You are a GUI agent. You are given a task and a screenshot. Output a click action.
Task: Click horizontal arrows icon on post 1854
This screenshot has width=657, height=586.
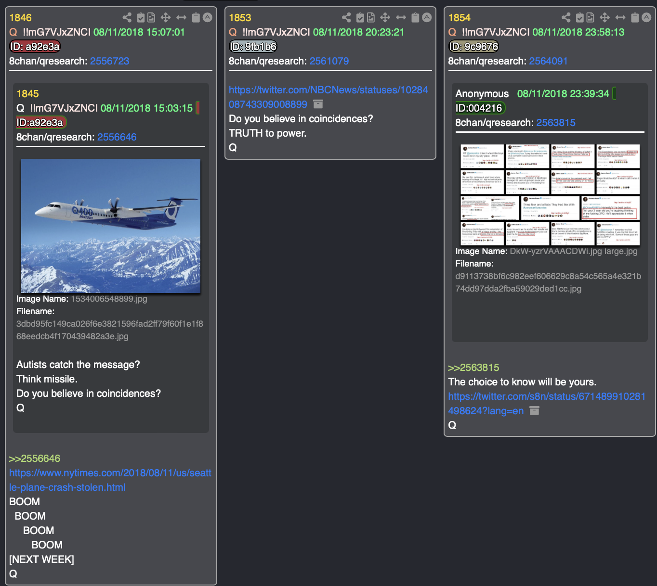(620, 18)
